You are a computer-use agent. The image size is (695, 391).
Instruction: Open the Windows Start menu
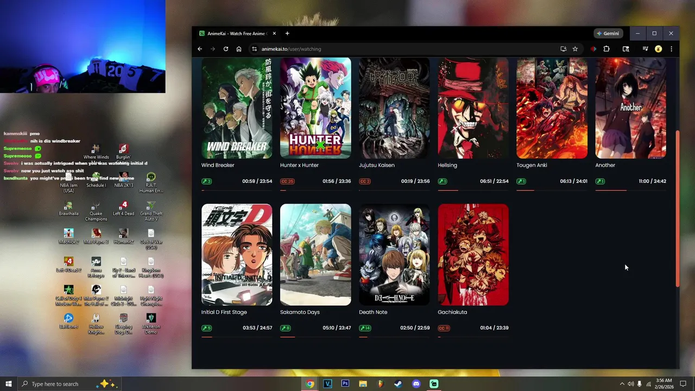(x=8, y=384)
